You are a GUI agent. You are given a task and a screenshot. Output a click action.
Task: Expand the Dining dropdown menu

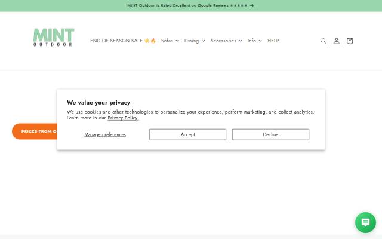pos(195,41)
